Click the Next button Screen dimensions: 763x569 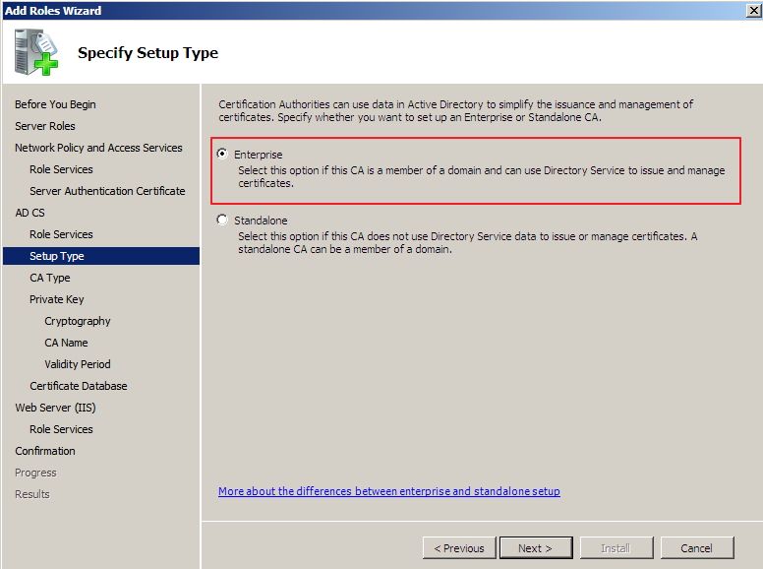tap(536, 548)
